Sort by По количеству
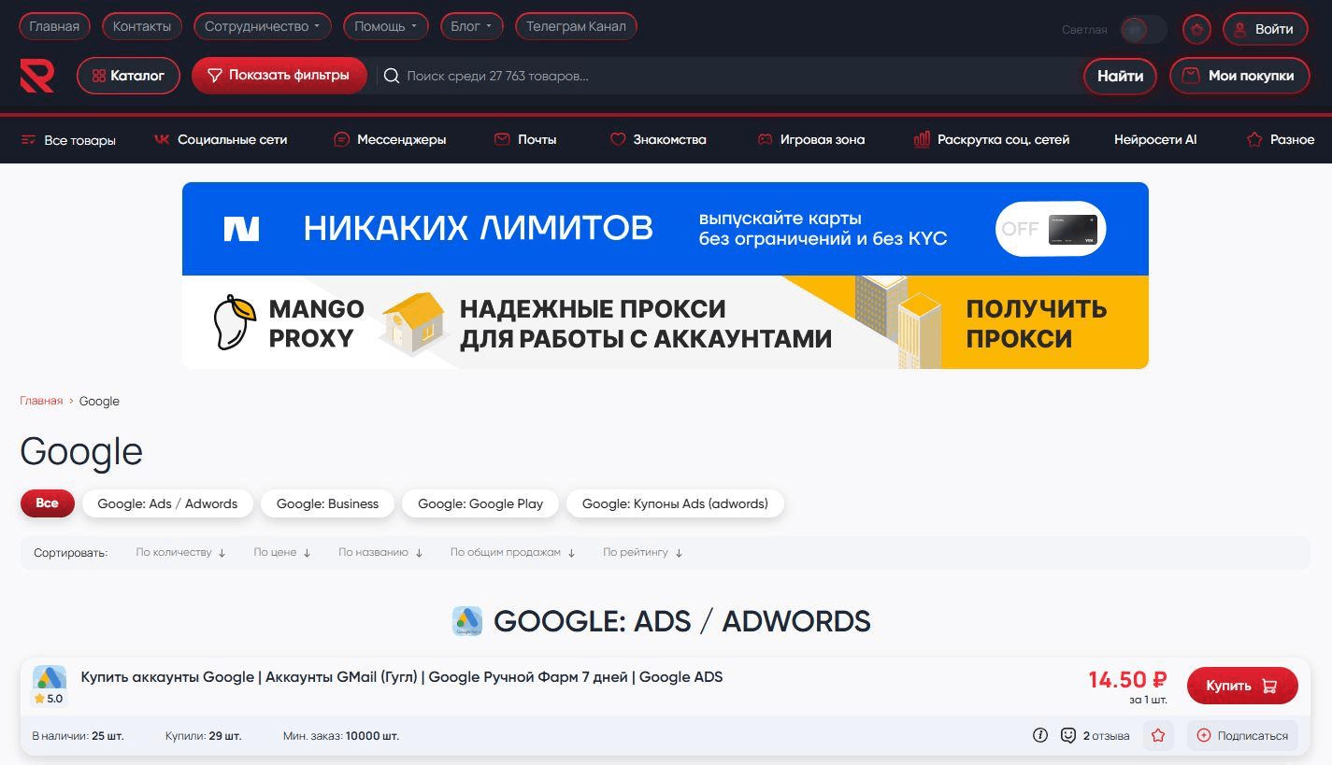1332x765 pixels. pos(180,552)
